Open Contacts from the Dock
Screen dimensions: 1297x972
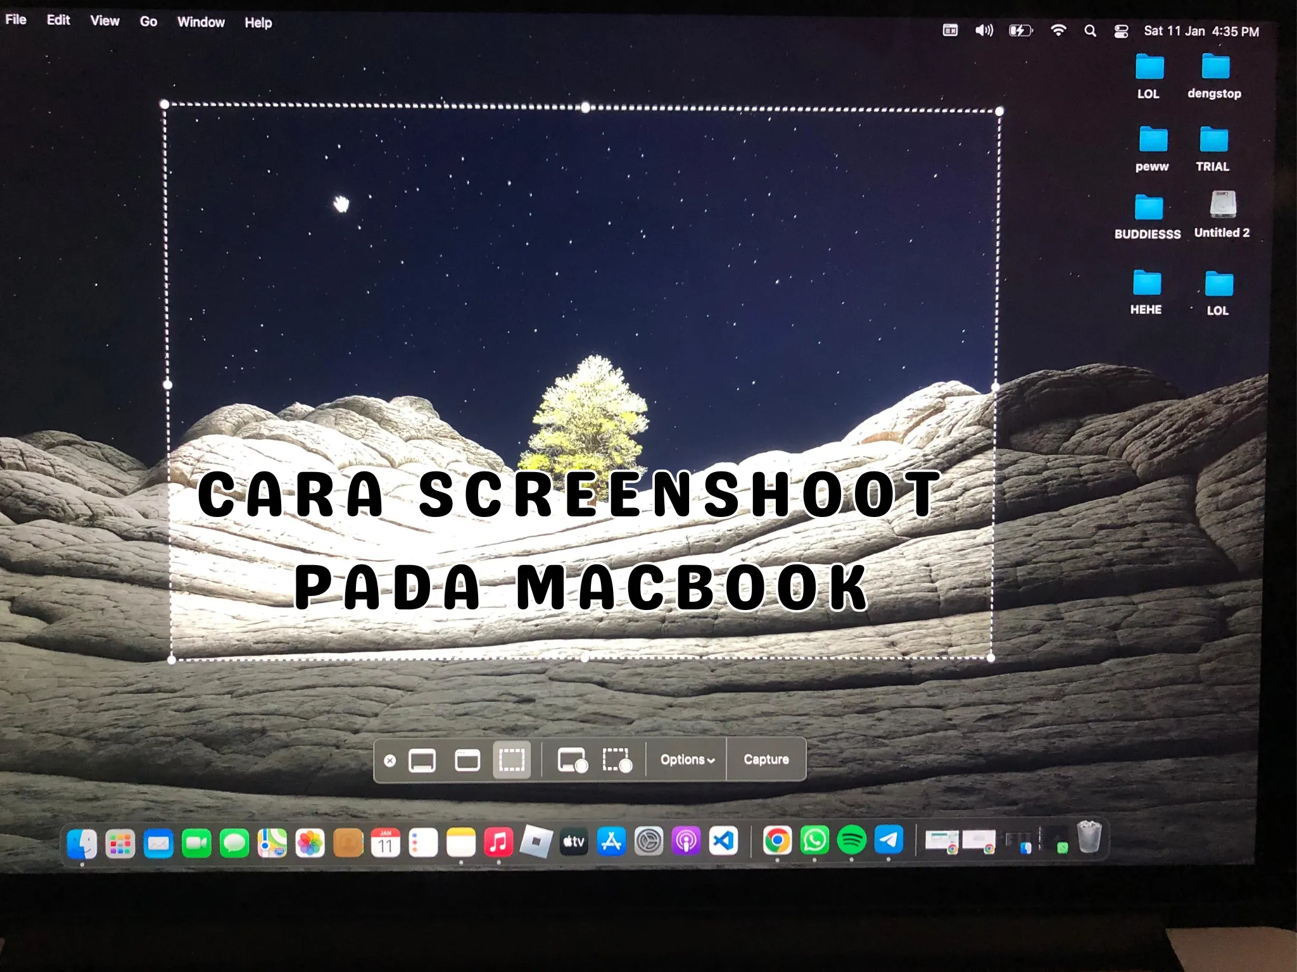pyautogui.click(x=348, y=844)
